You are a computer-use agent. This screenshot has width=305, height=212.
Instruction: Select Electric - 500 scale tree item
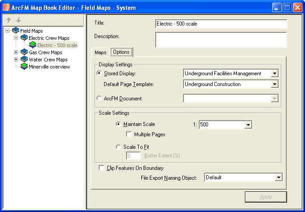pyautogui.click(x=57, y=45)
